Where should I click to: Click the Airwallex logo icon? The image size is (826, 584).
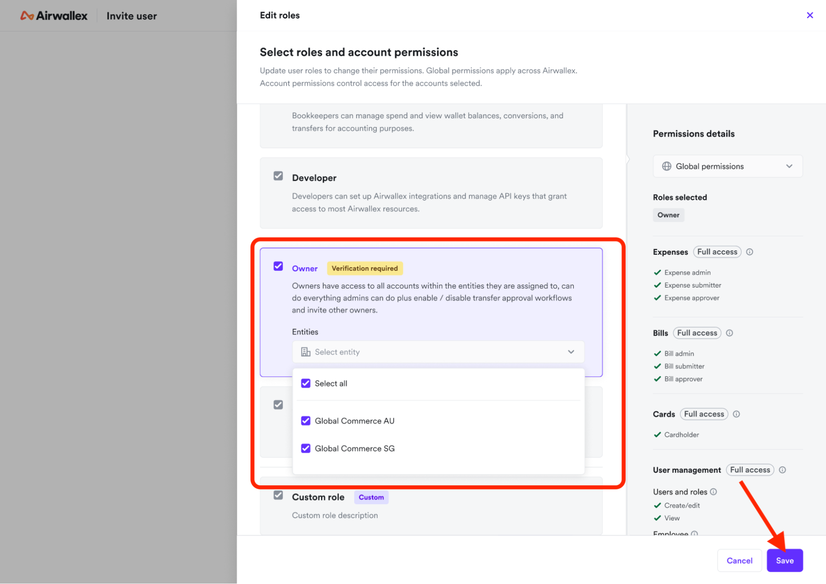click(x=27, y=16)
